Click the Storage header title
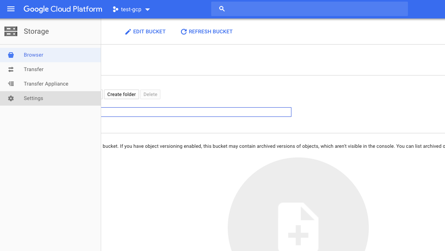445x251 pixels. [36, 31]
